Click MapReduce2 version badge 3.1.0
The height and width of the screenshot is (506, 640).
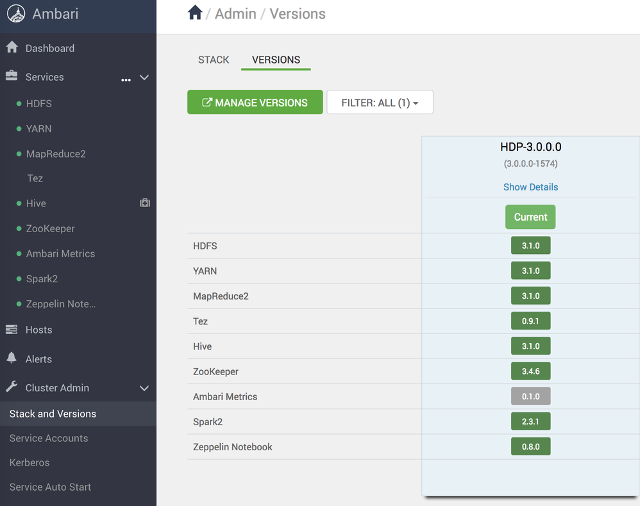coord(530,296)
